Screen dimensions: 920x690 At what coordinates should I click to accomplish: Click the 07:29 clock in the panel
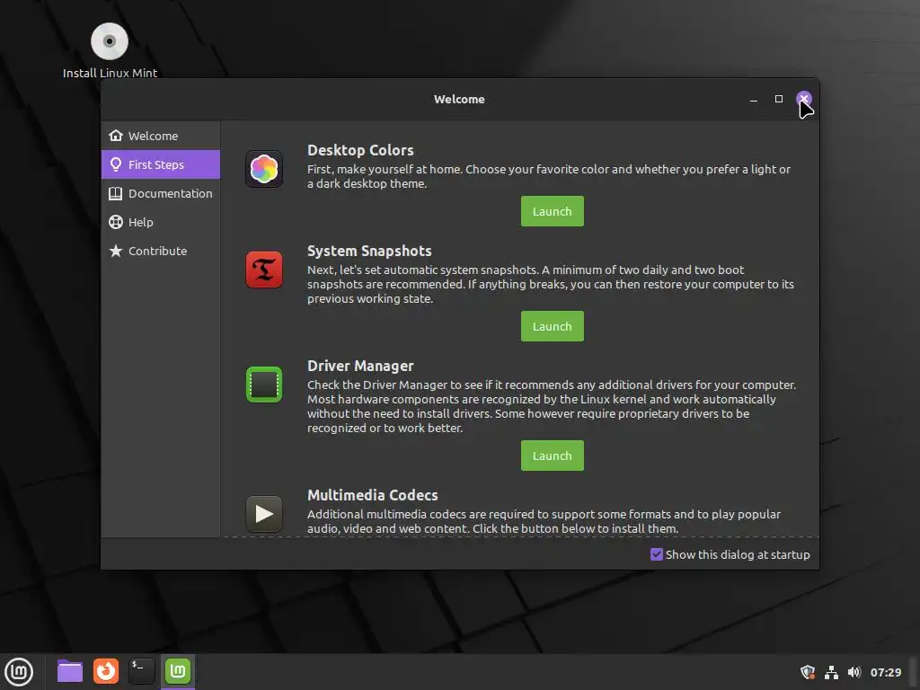pyautogui.click(x=886, y=672)
